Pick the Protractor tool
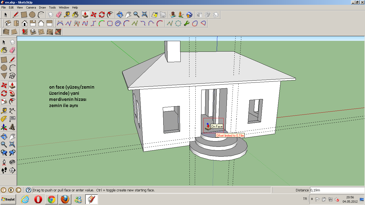The height and width of the screenshot is (205, 365). click(x=4, y=119)
